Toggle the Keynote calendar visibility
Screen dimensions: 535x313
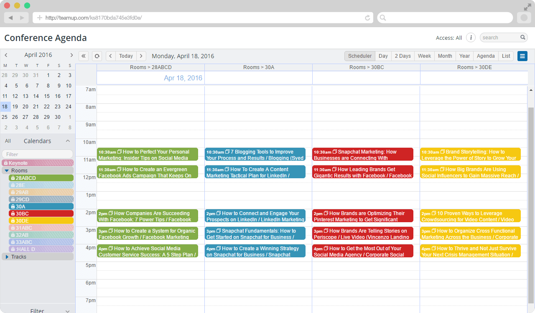pyautogui.click(x=38, y=163)
